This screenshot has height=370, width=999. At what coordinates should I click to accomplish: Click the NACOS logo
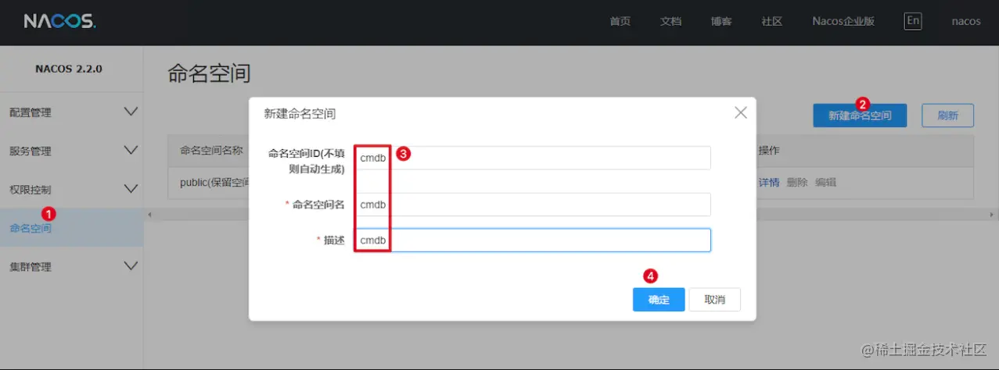click(59, 22)
